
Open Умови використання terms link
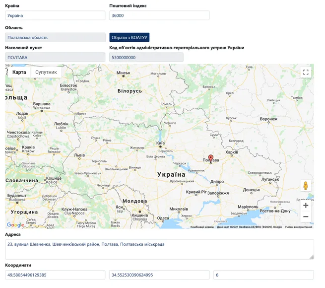click(298, 227)
